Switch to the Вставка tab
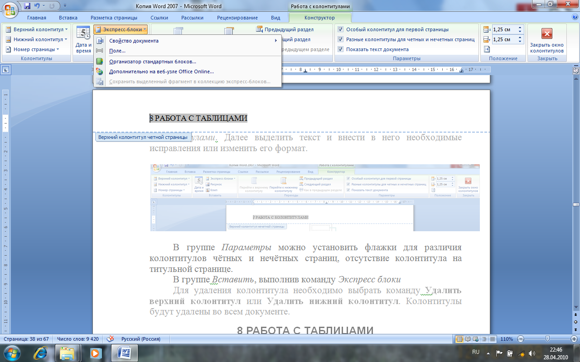 (68, 18)
